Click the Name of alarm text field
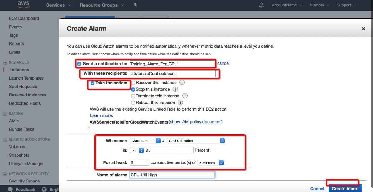Screen dimensions: 373x192 [x=172, y=175]
